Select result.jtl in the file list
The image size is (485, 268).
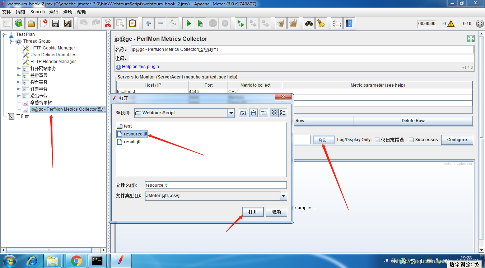129,142
